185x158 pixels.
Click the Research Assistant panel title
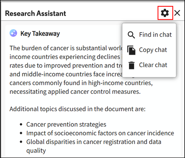coord(35,13)
